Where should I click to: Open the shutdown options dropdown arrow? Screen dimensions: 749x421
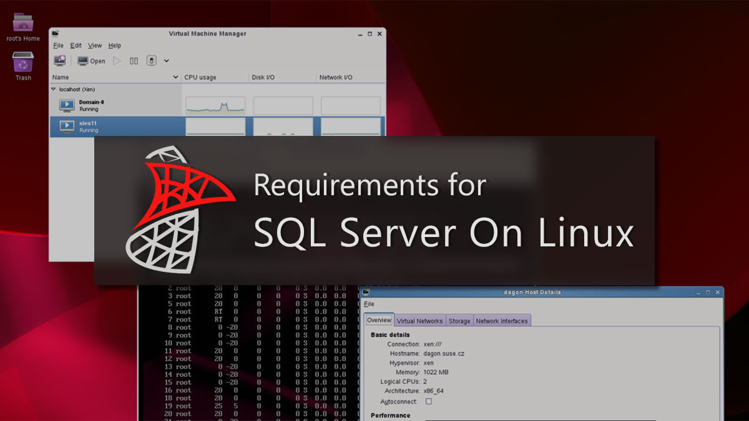click(166, 60)
